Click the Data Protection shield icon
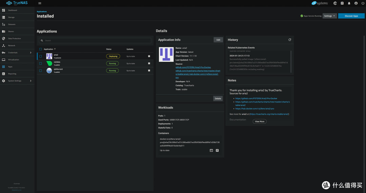The height and width of the screenshot is (193, 366). [3, 39]
